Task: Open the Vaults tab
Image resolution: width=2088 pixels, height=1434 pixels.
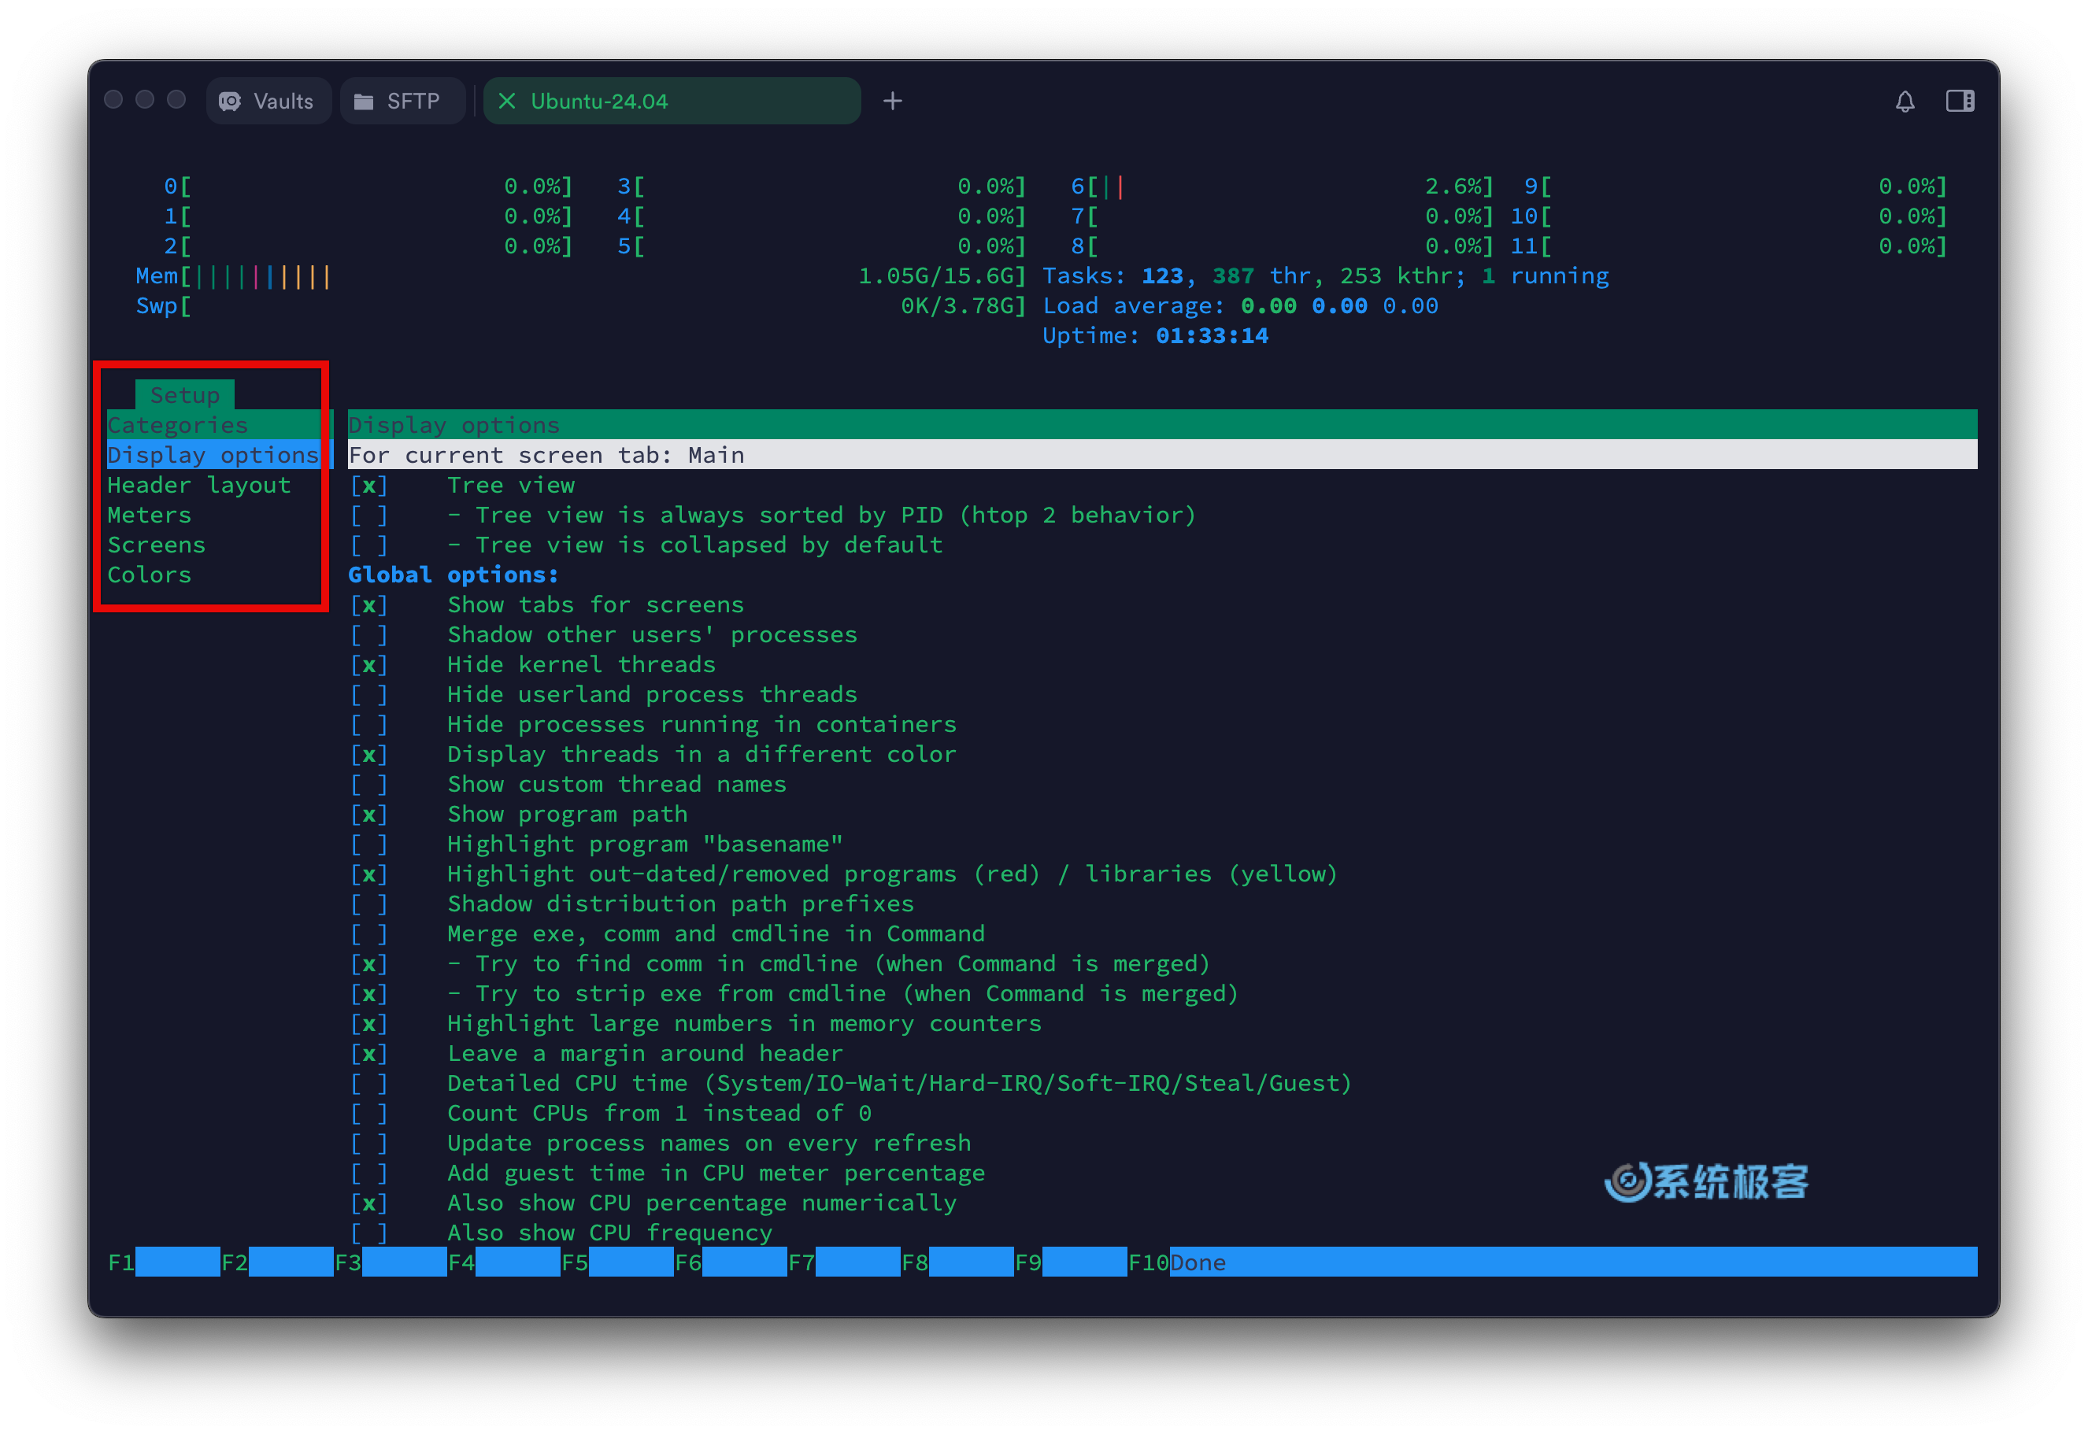Action: 268,101
